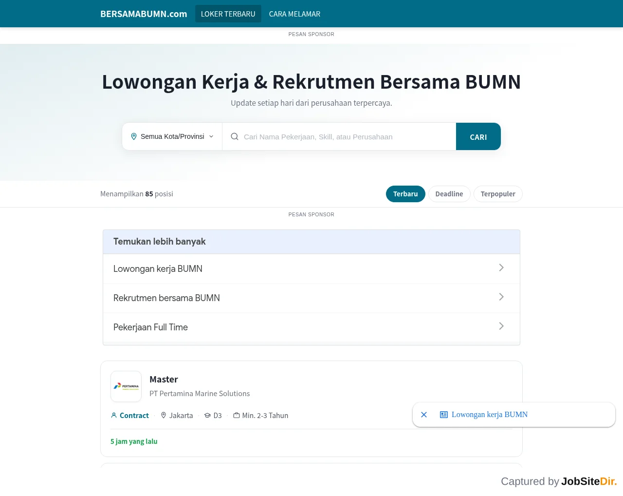This screenshot has height=496, width=623.
Task: Click the location pin icon in search bar
Action: pyautogui.click(x=134, y=136)
